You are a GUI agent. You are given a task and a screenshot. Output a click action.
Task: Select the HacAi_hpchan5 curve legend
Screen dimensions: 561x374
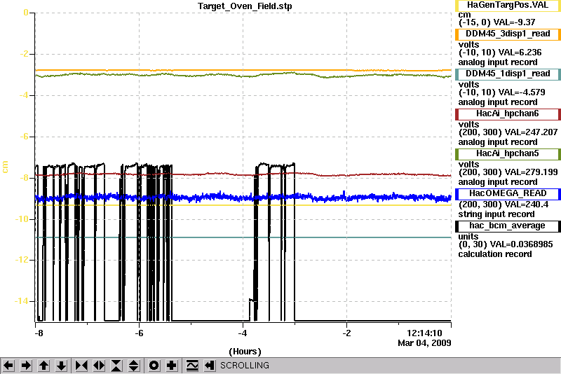click(508, 154)
